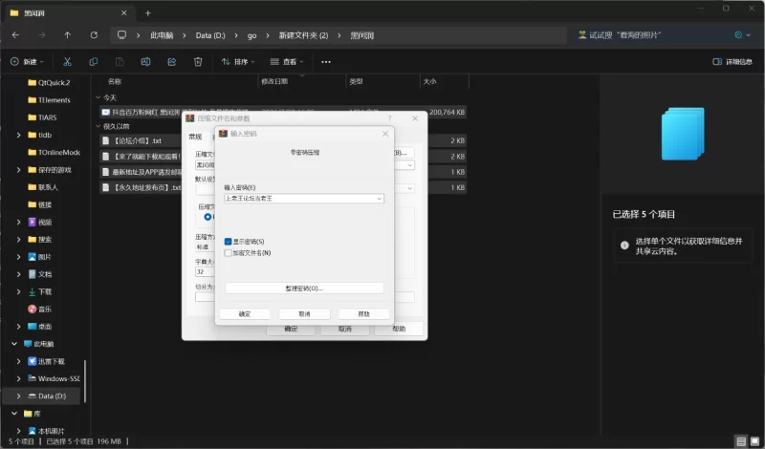Open archive name dropdown in archive dialog
The height and width of the screenshot is (449, 765).
[x=410, y=165]
